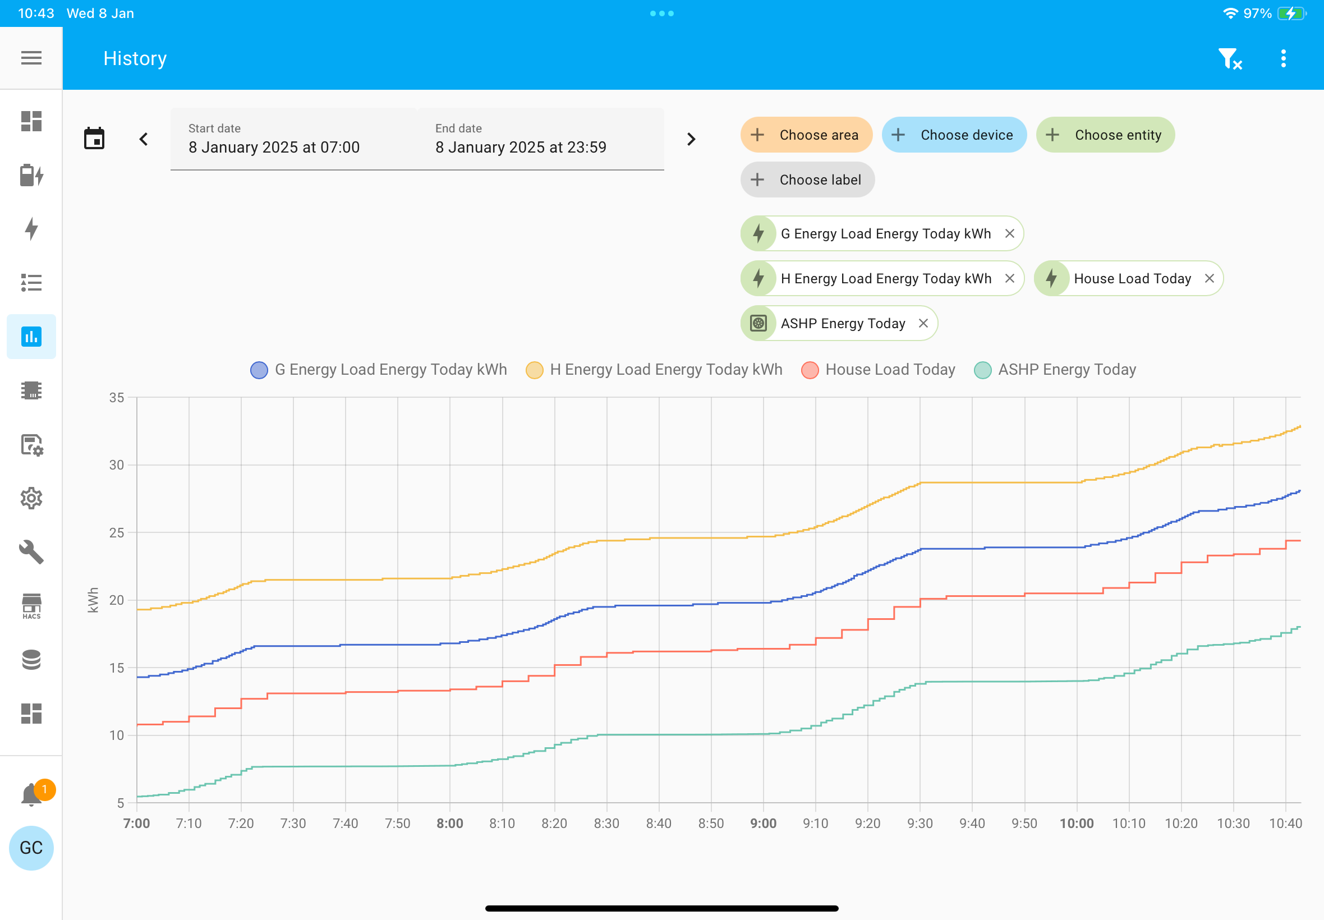Open the HACS store sidebar icon
The width and height of the screenshot is (1324, 920).
(x=31, y=606)
